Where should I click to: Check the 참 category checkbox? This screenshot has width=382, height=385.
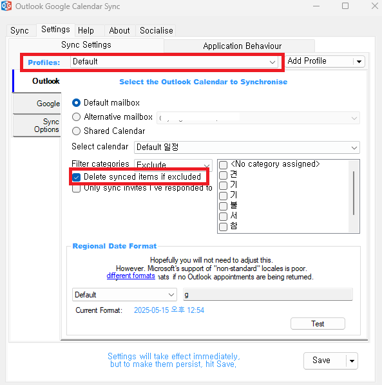point(223,227)
